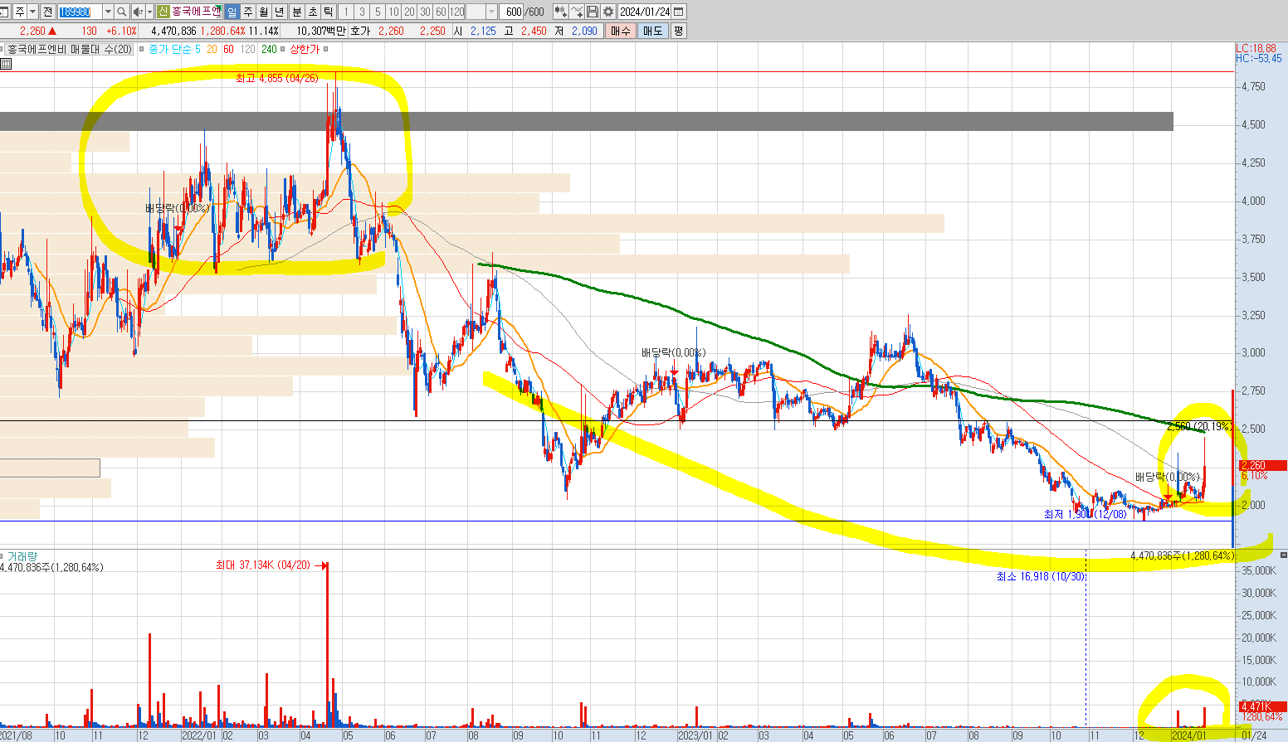Choose interval 10 button
The height and width of the screenshot is (742, 1288).
[393, 12]
